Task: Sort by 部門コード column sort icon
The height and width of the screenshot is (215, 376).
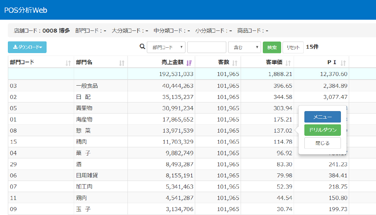Action: point(68,63)
